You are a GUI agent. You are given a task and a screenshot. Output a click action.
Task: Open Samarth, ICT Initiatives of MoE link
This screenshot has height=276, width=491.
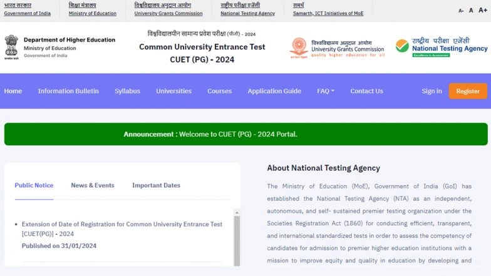point(328,14)
